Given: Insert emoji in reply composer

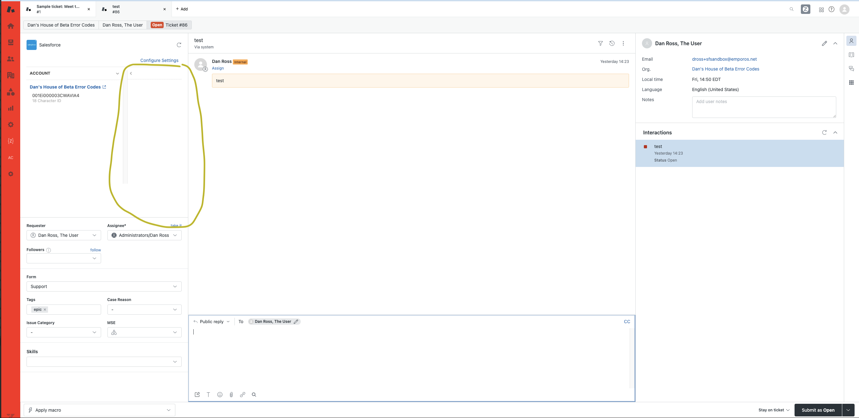Looking at the screenshot, I should click(220, 395).
